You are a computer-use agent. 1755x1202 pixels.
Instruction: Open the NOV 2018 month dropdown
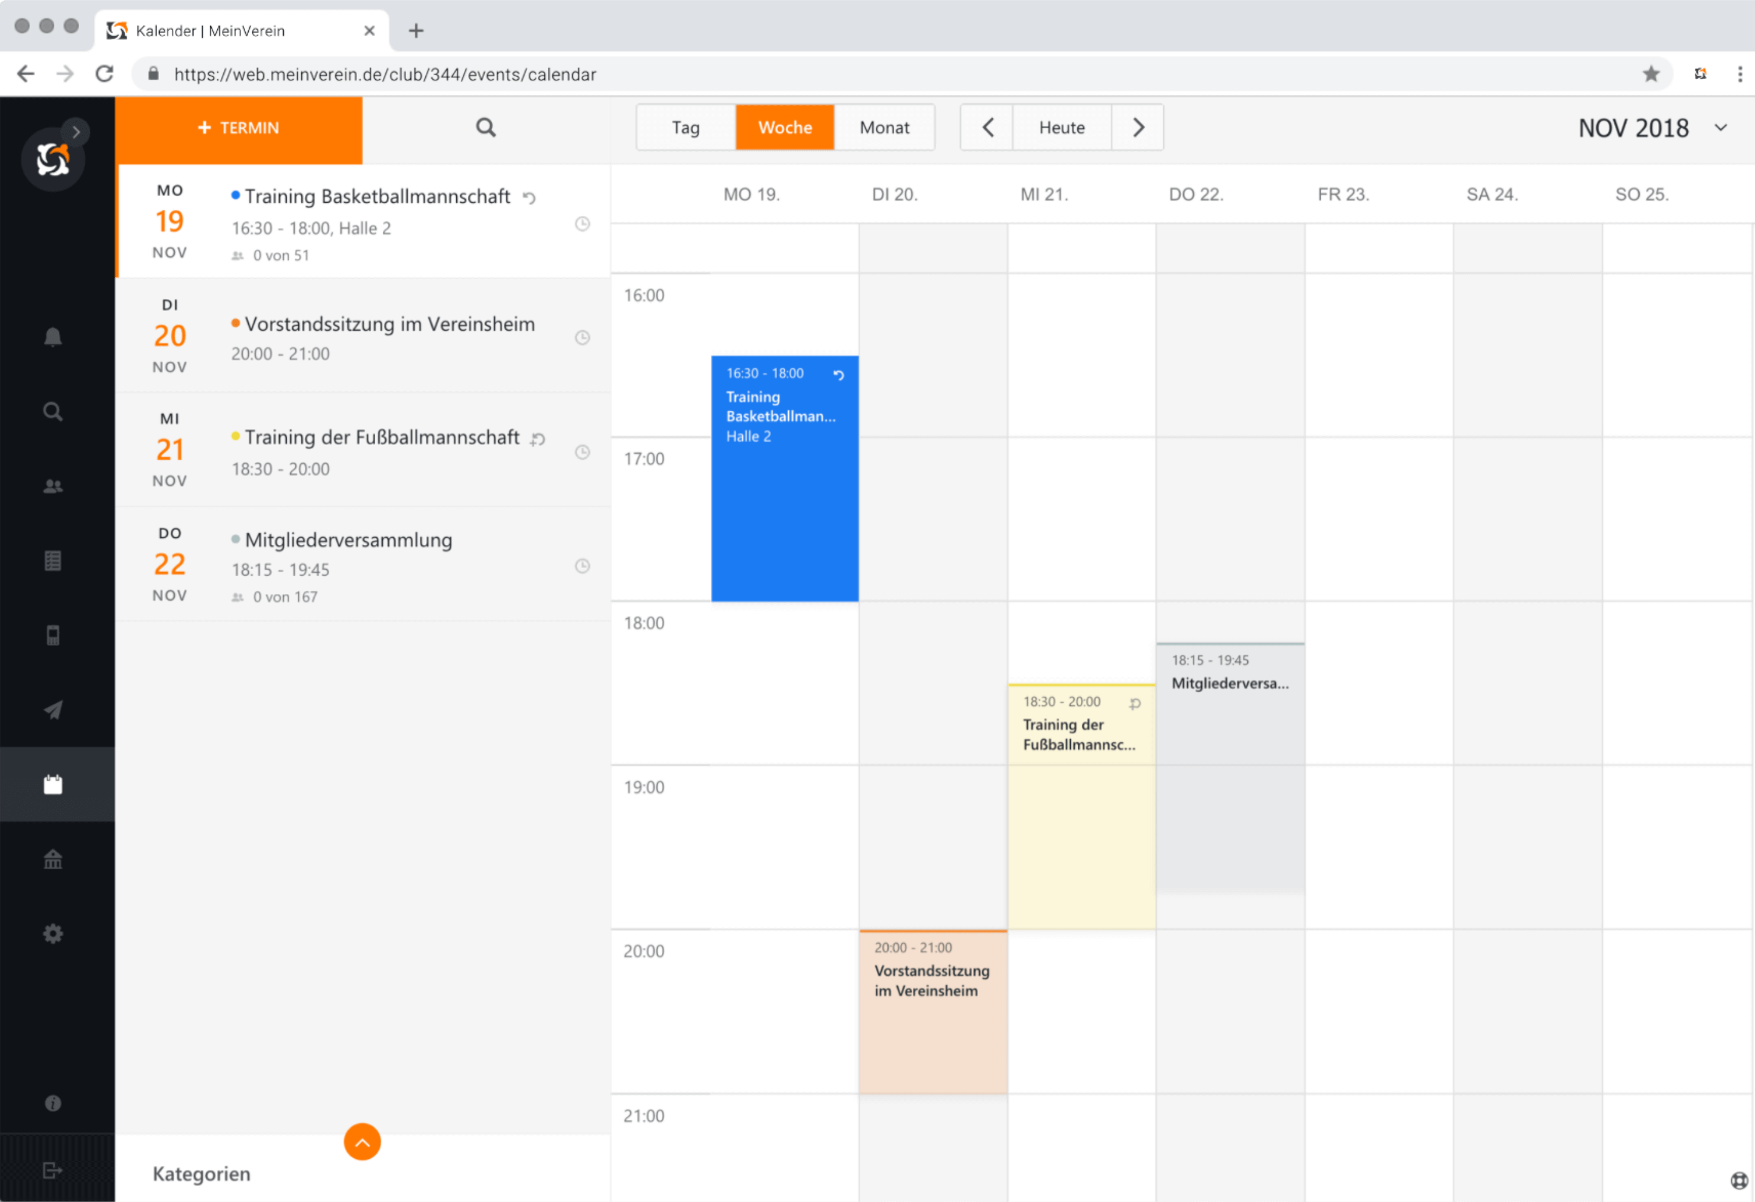pyautogui.click(x=1653, y=128)
